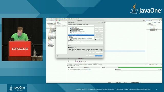Cancel the Preferences dialog
Screen dimensions: 164x92
click(x=90, y=56)
